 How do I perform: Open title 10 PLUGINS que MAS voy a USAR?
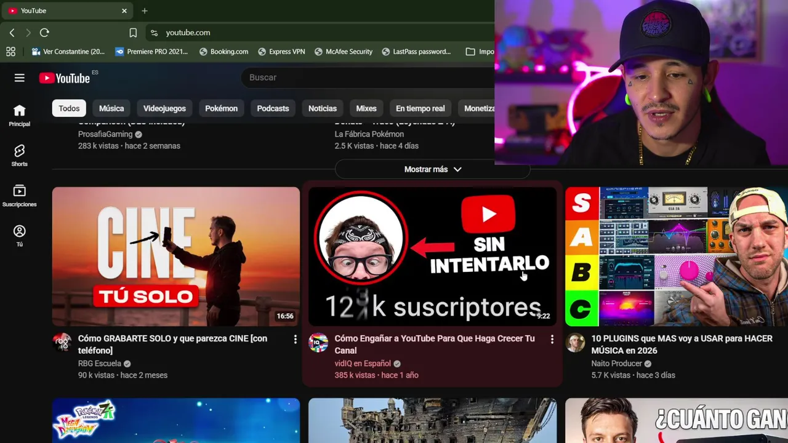point(682,345)
